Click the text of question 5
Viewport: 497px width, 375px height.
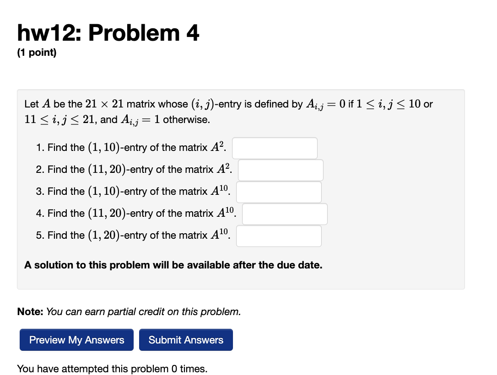(x=137, y=235)
